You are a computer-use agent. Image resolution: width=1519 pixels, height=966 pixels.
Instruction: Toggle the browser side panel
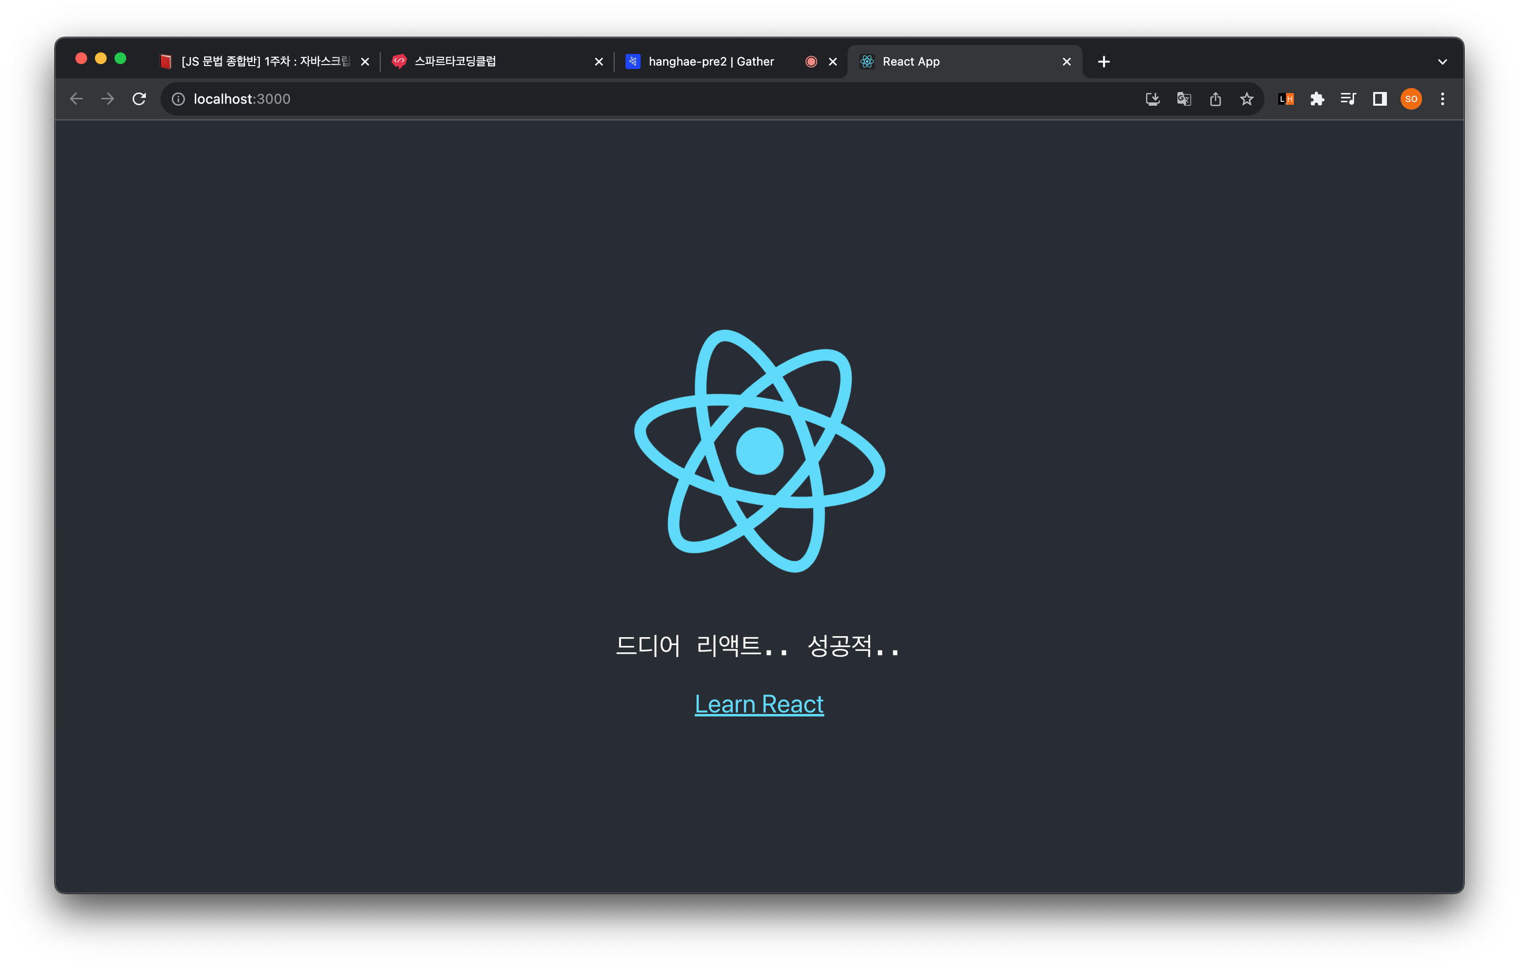1380,99
